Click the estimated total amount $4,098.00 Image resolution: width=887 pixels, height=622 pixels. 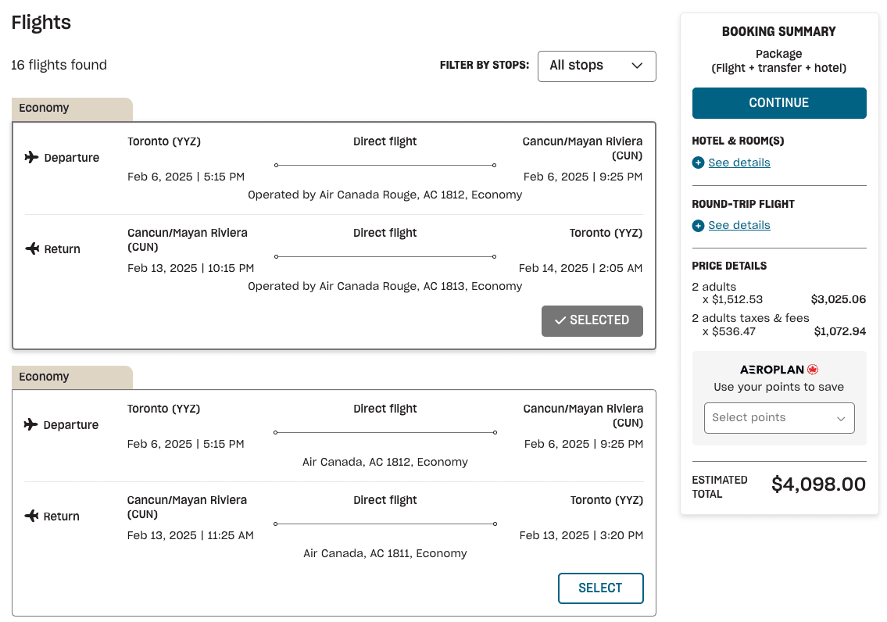pos(818,484)
